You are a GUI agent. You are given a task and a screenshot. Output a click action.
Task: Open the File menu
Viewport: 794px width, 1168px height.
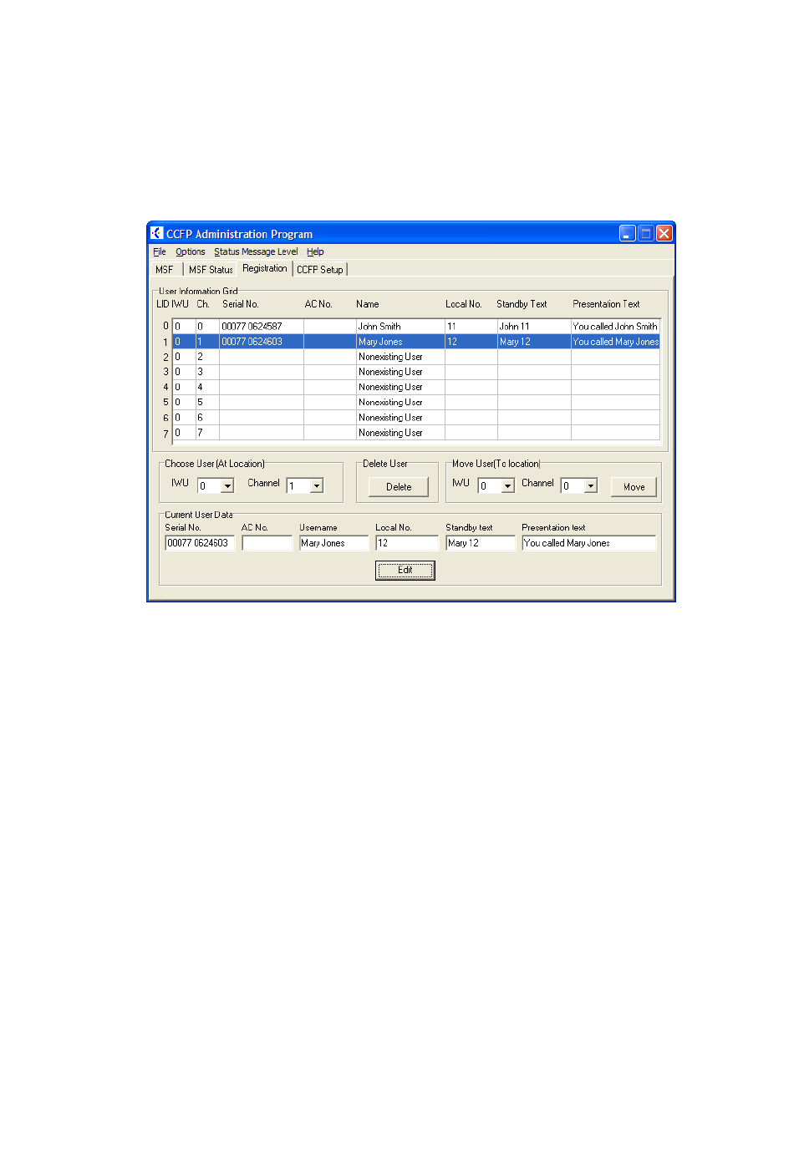(159, 251)
